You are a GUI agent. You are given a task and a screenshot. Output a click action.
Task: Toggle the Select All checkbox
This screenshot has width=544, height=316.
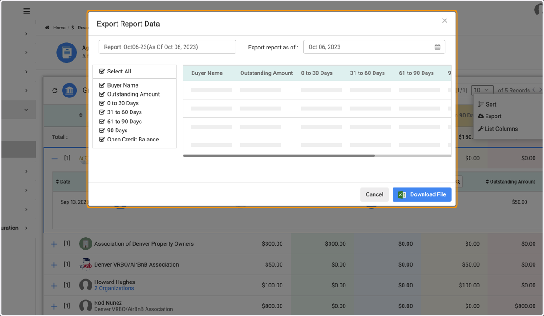pyautogui.click(x=102, y=72)
